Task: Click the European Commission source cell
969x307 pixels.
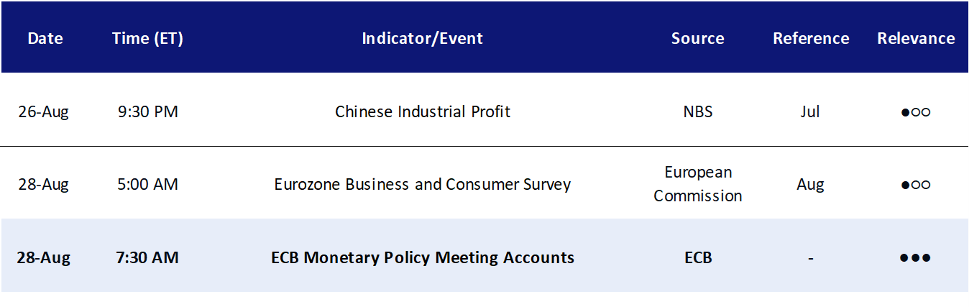Action: [698, 184]
